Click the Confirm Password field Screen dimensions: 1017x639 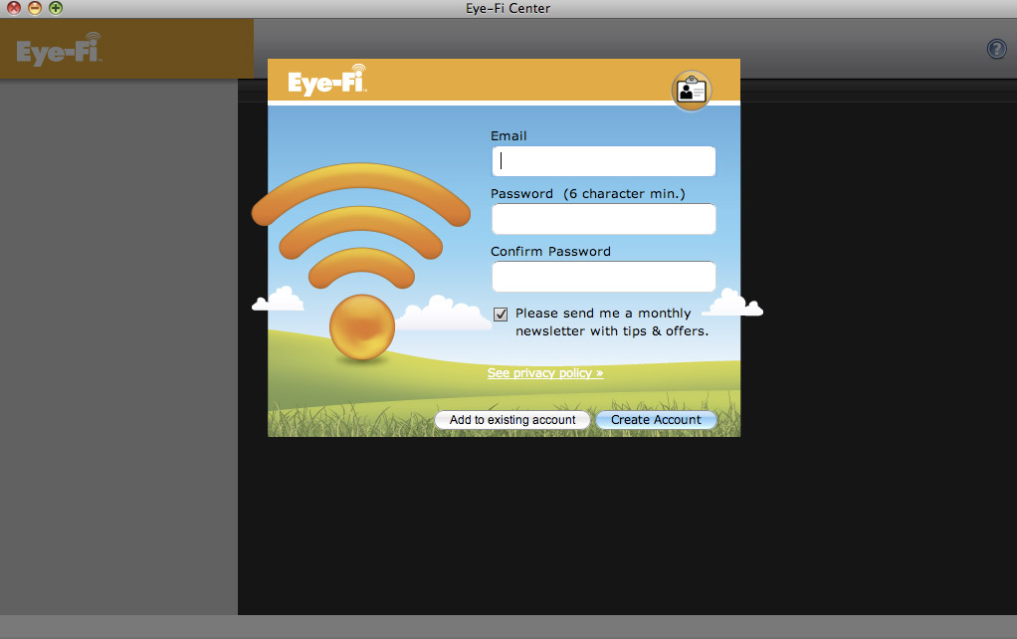(x=604, y=277)
